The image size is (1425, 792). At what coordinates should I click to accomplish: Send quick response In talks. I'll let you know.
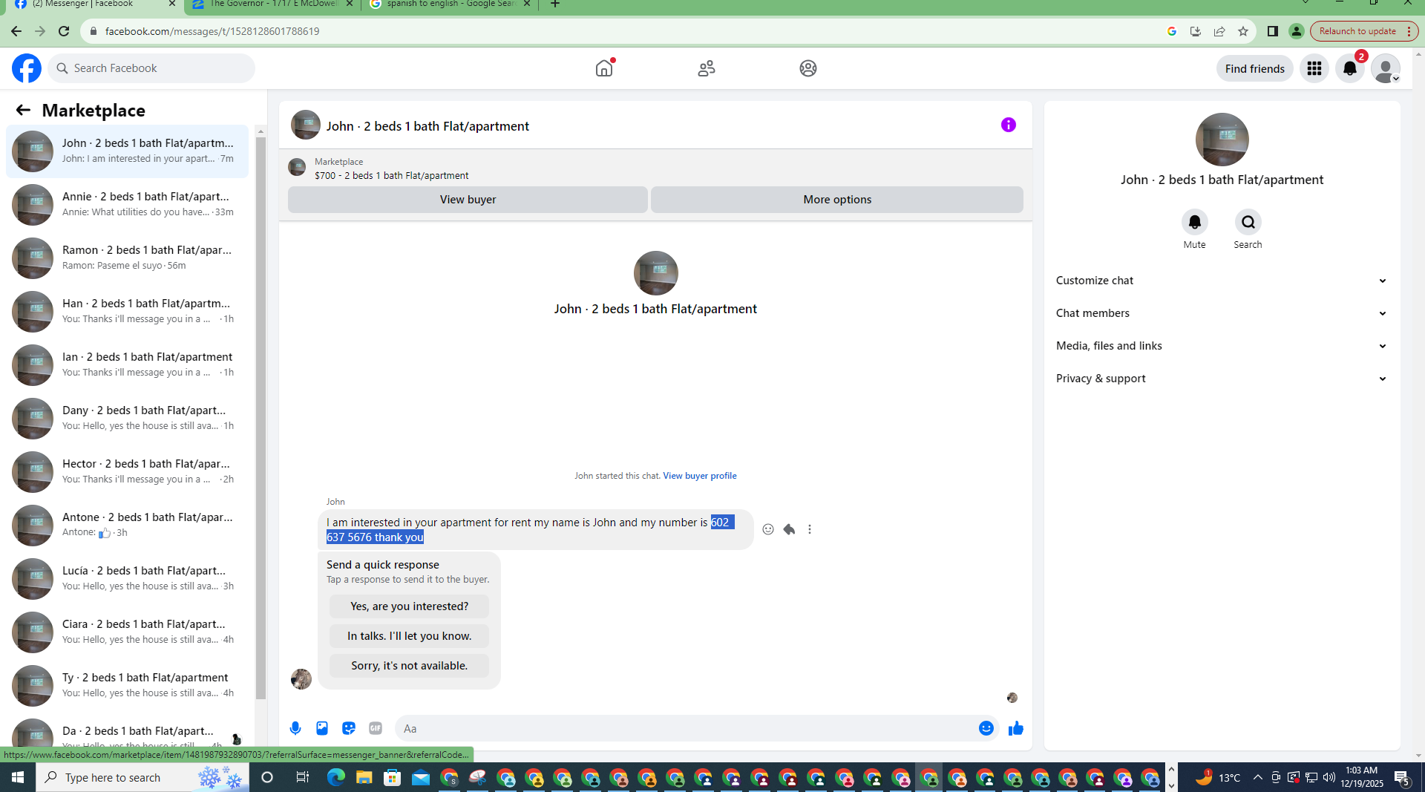pos(409,636)
